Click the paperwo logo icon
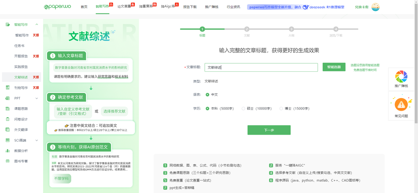This screenshot has width=418, height=193. coord(46,7)
